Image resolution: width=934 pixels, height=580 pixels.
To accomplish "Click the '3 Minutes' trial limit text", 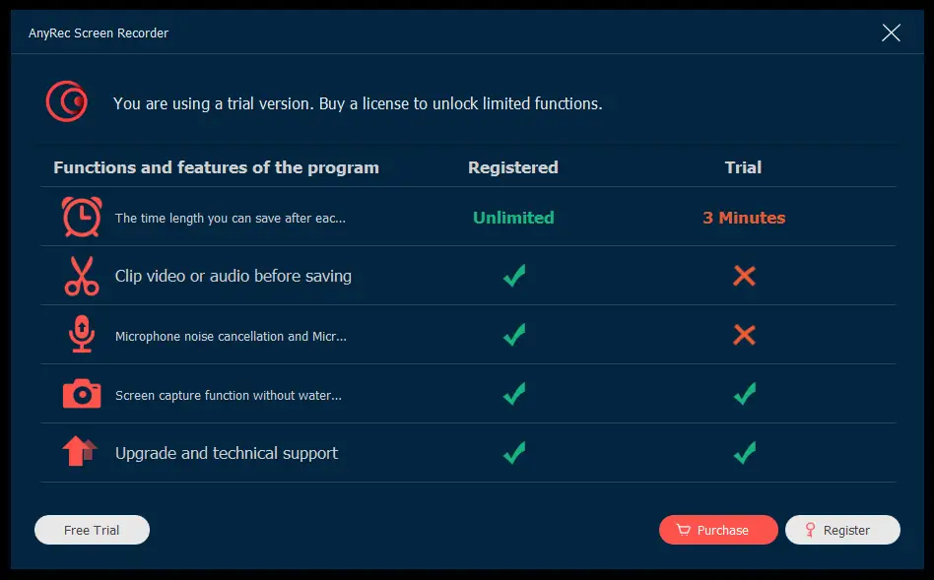I will point(744,218).
